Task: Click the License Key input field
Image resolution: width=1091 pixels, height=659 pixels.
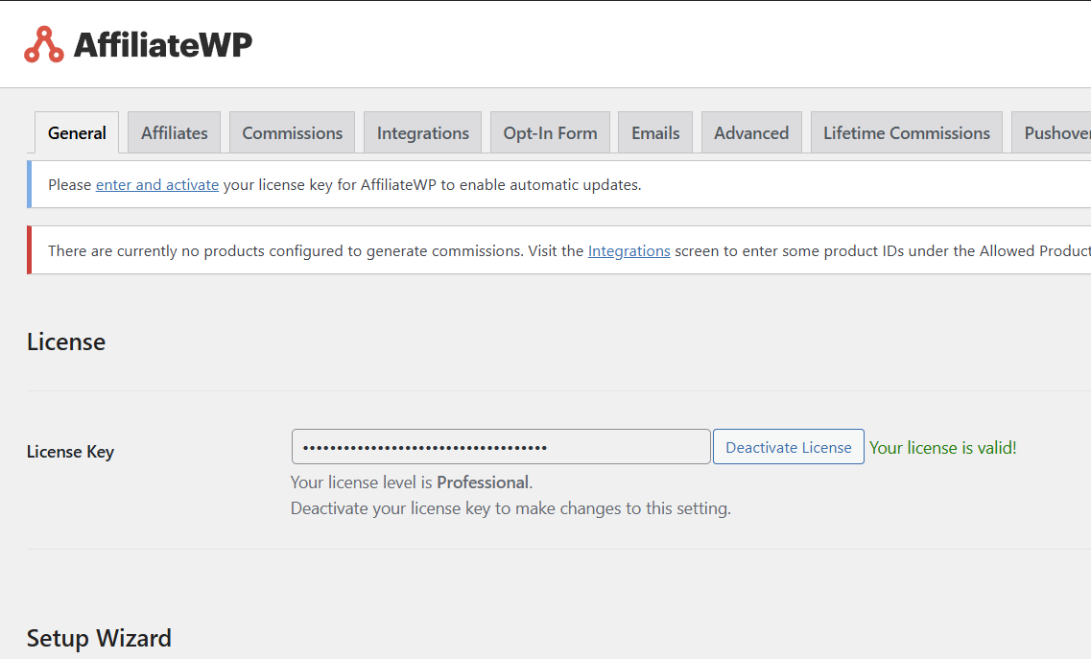Action: tap(501, 447)
